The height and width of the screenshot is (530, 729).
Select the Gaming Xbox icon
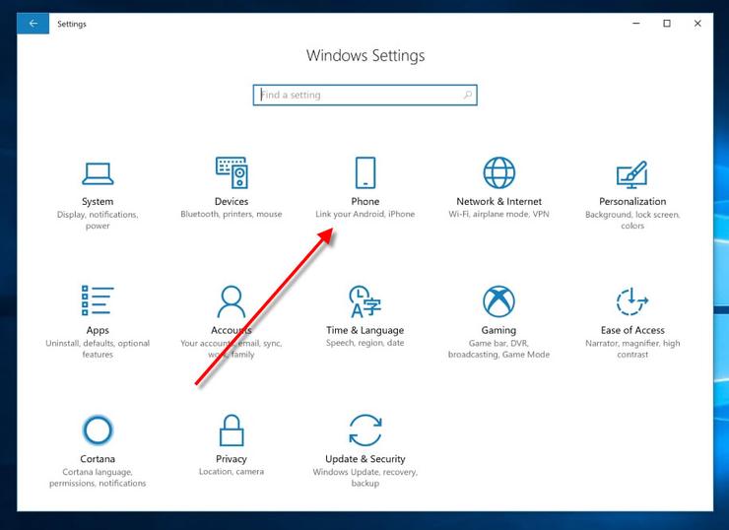pyautogui.click(x=498, y=301)
